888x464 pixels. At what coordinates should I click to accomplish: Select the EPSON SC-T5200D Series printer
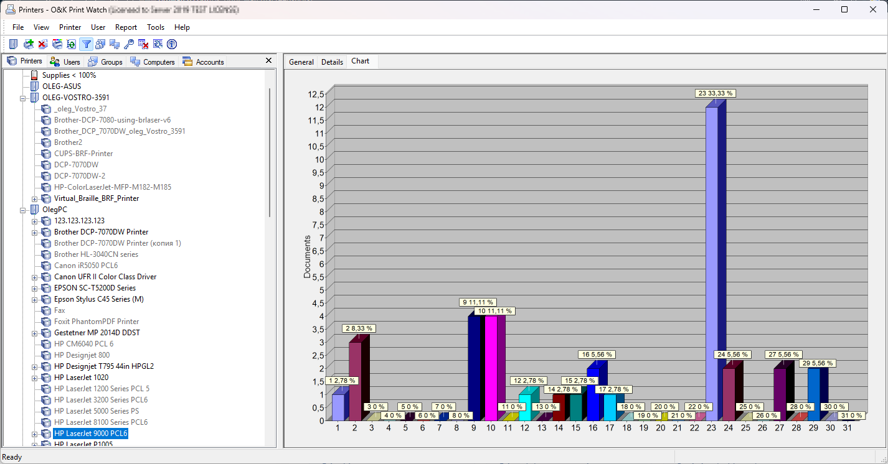(x=95, y=288)
